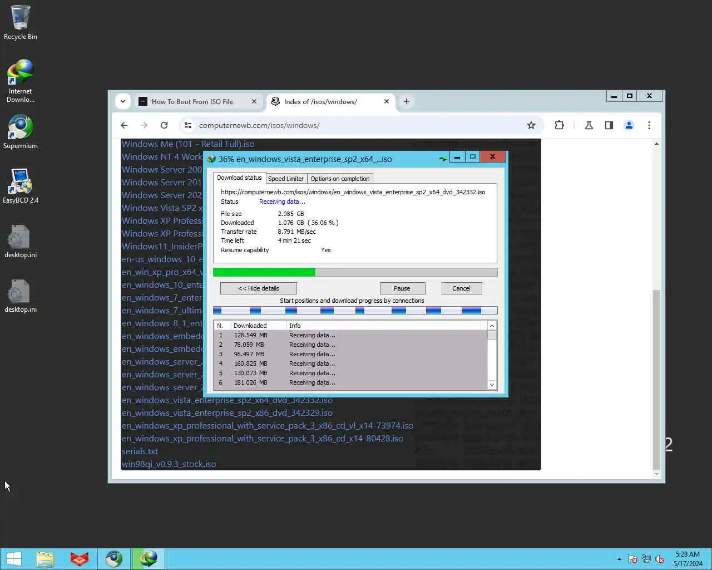Click the Receiving data... status text

[x=282, y=202]
